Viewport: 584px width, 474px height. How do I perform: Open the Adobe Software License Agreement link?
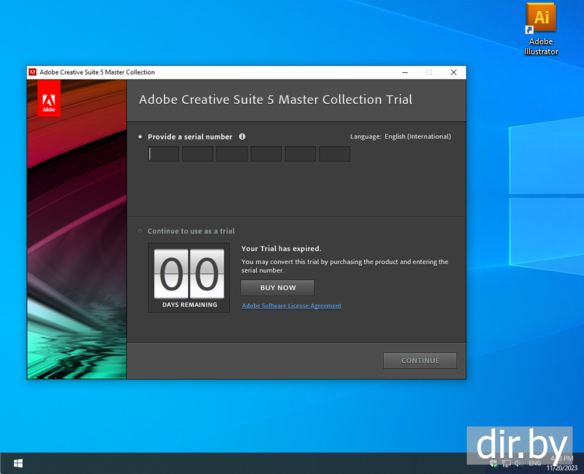[291, 306]
